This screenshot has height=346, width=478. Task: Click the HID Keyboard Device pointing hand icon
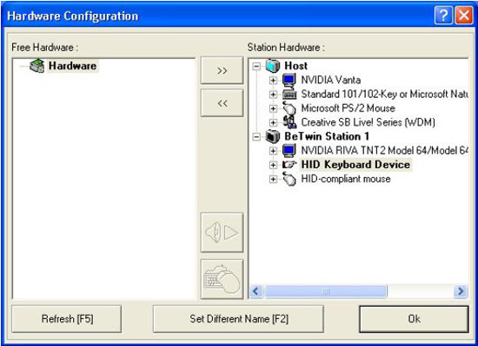[289, 165]
